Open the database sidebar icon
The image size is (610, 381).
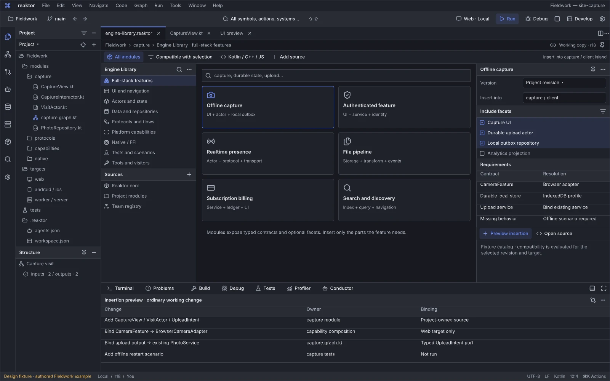tap(8, 107)
